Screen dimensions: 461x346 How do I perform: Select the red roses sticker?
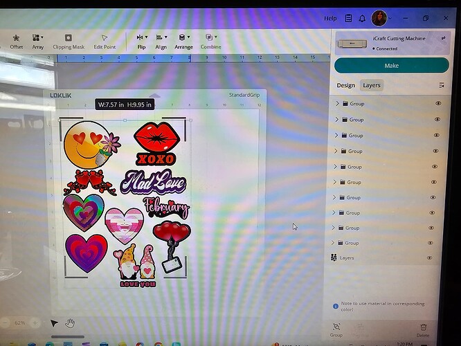tap(90, 182)
